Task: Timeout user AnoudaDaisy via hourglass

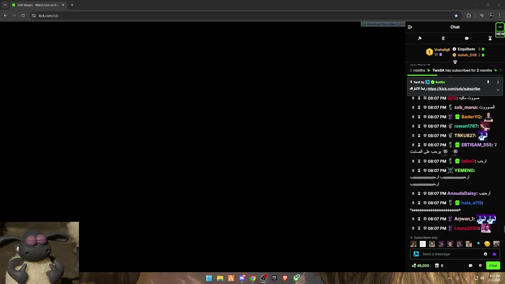Action: coord(419,193)
